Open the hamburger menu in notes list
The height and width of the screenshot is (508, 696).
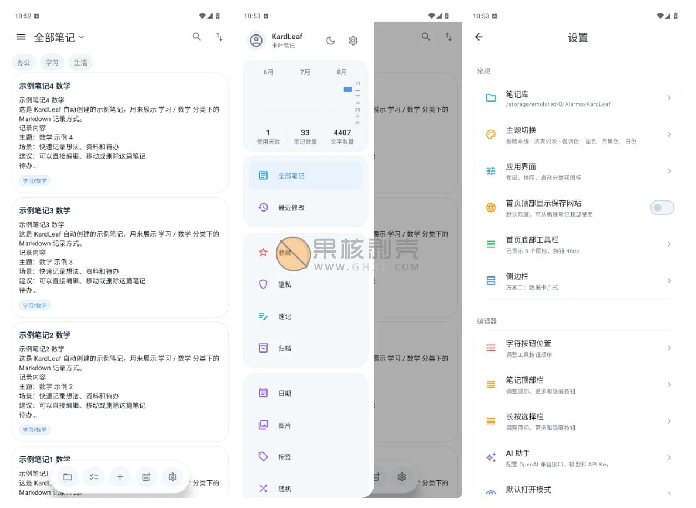point(21,37)
